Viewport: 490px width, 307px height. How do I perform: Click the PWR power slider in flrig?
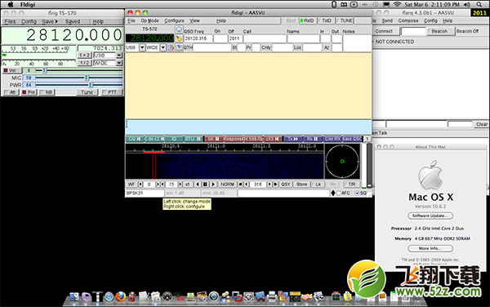click(79, 85)
